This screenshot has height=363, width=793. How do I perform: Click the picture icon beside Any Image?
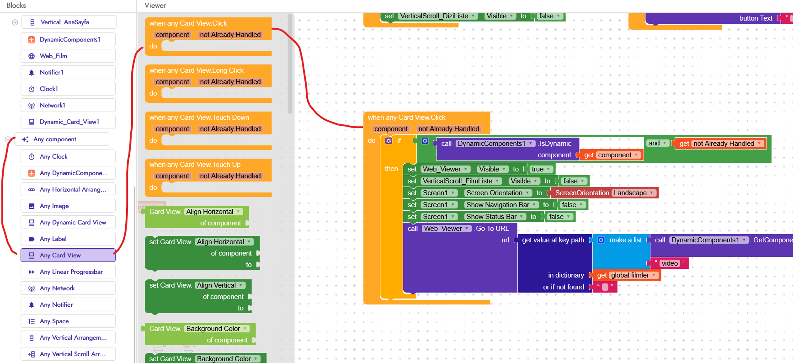32,206
